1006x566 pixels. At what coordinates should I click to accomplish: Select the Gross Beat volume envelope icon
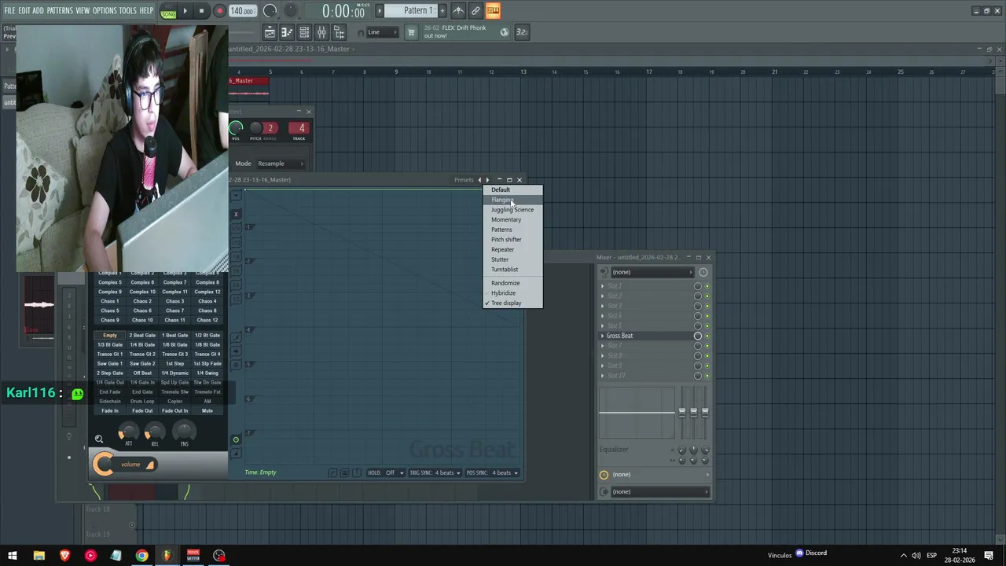236,454
